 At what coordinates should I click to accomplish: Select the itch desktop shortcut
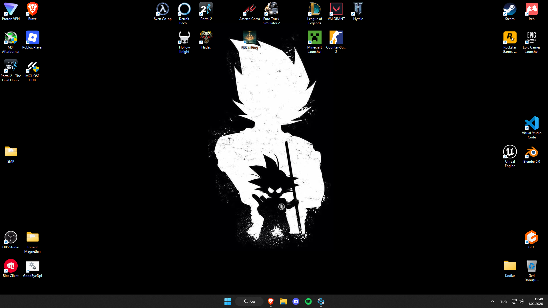point(532,11)
